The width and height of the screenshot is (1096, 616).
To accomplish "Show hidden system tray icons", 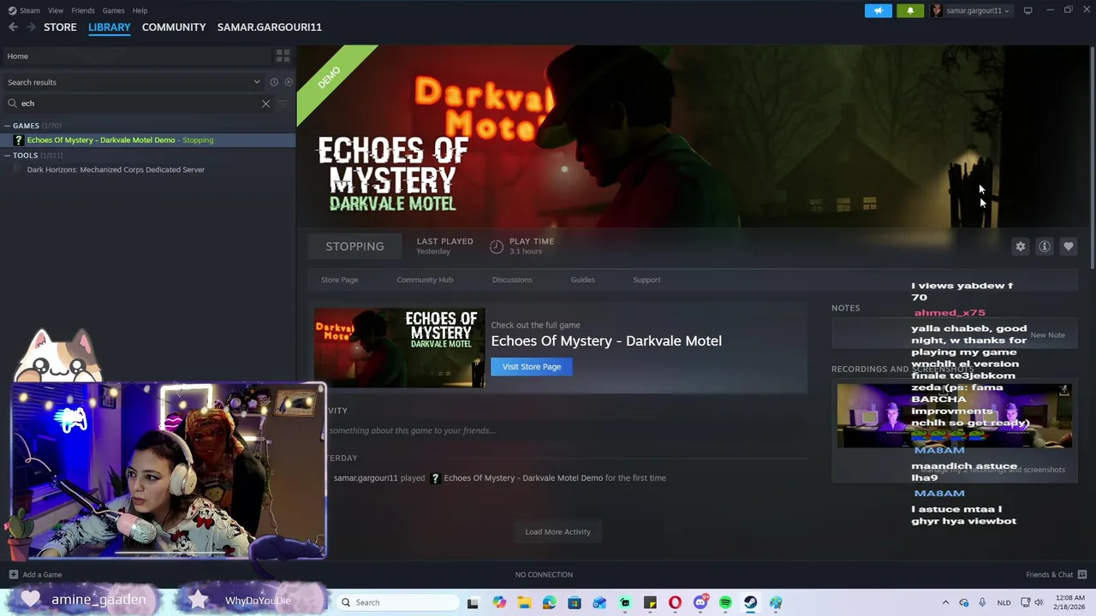I will [945, 602].
